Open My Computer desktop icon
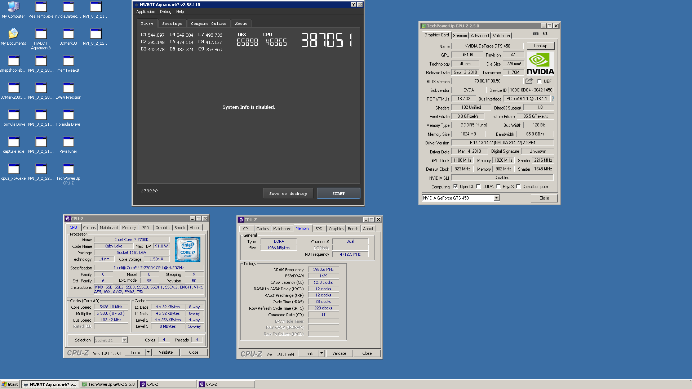692x389 pixels. click(13, 10)
